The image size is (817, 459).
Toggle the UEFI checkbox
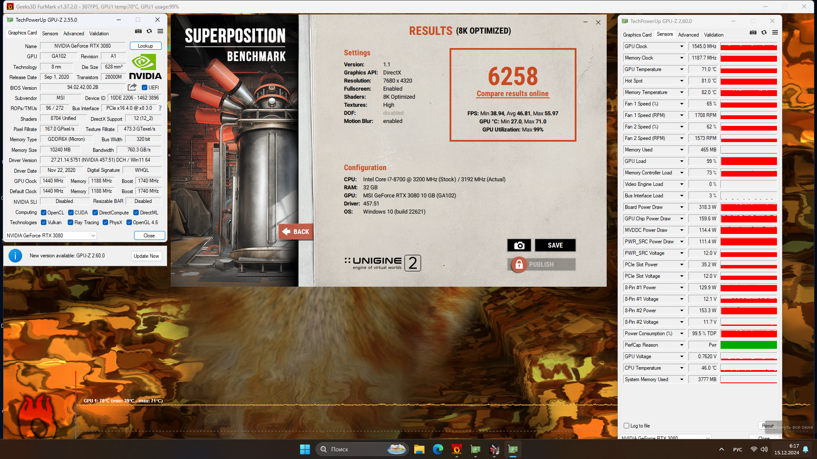[x=145, y=88]
